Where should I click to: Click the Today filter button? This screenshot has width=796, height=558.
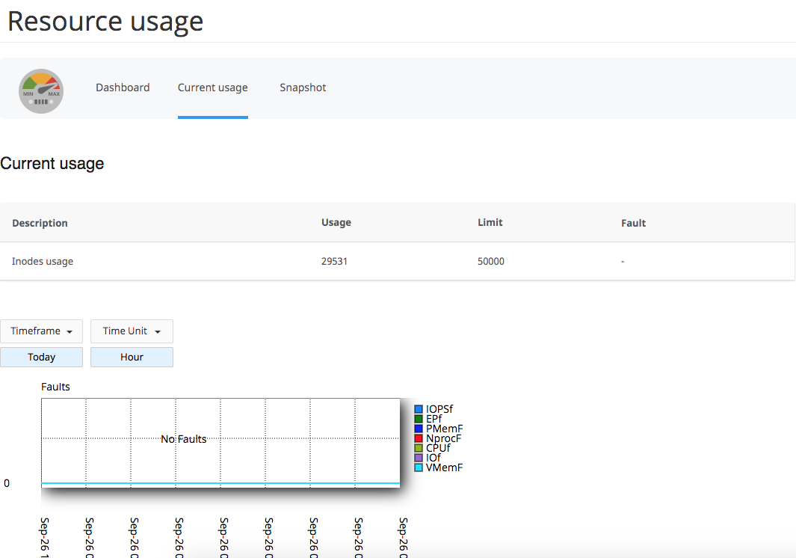(41, 357)
